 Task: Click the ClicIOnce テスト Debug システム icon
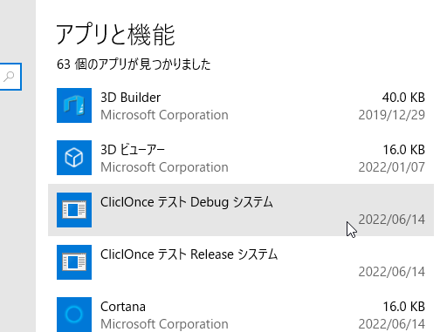point(74,210)
